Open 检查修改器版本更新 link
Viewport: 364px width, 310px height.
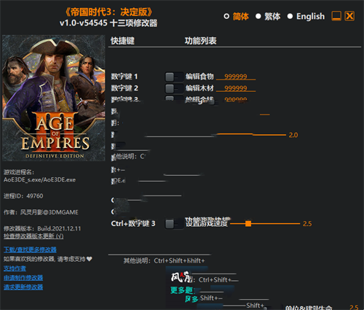[33, 236]
